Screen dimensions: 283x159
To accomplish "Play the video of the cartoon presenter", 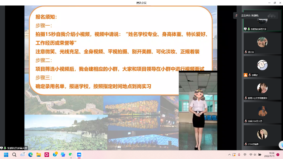I will pyautogui.click(x=198, y=112).
